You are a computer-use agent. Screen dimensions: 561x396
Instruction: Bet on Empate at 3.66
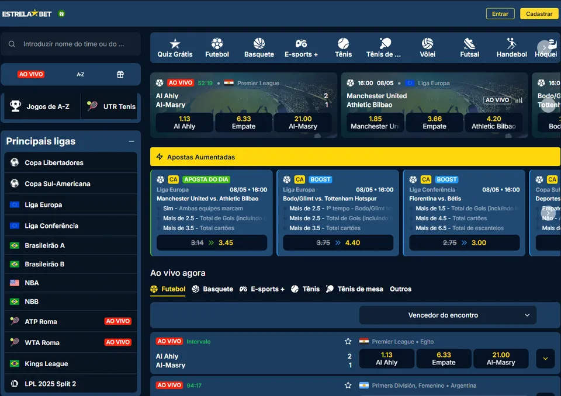434,122
